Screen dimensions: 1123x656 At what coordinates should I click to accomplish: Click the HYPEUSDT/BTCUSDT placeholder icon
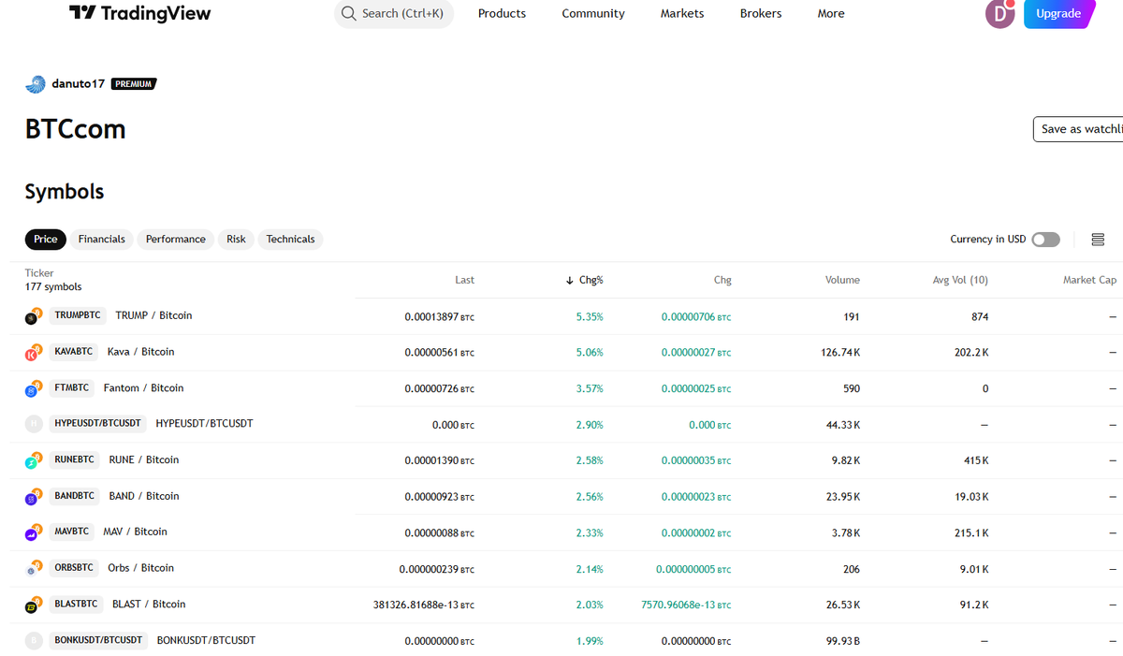[34, 424]
